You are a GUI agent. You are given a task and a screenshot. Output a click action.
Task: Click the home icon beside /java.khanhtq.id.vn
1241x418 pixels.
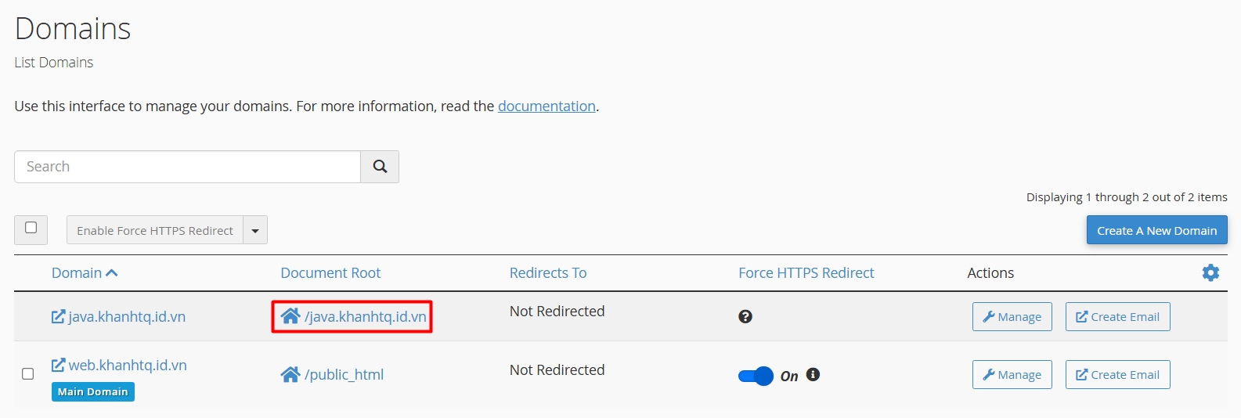[290, 316]
